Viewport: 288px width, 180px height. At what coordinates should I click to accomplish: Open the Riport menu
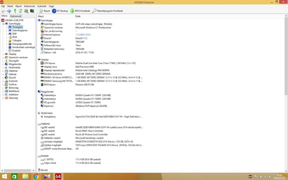click(18, 6)
